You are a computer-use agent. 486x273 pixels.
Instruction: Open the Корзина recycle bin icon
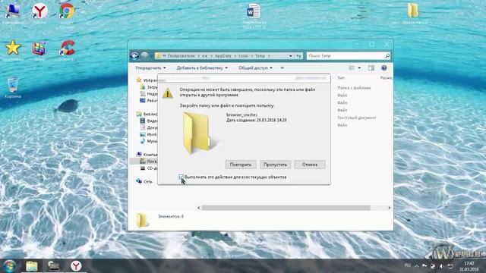(x=13, y=87)
